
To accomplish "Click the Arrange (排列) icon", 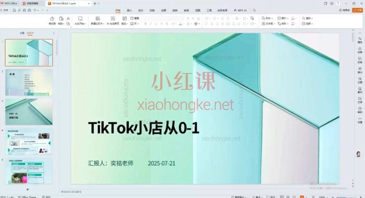I will pyautogui.click(x=279, y=23).
